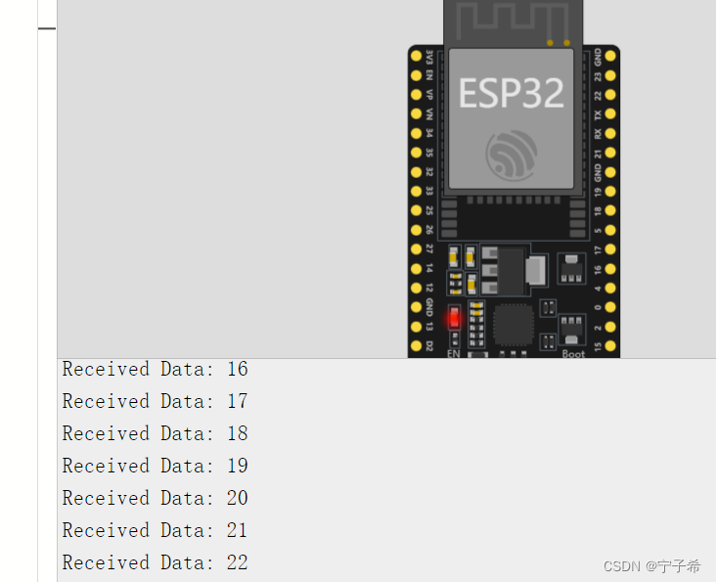Click the 'Received Data: 16' serial line

point(155,369)
